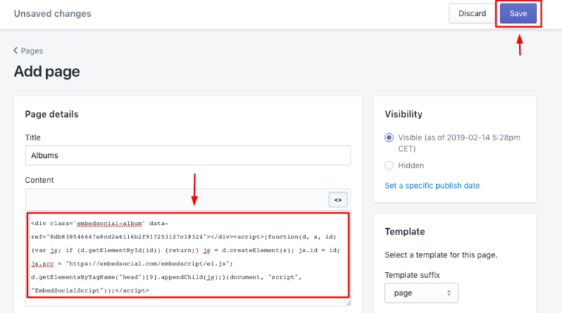
Task: Select the Visible radio option
Action: click(x=389, y=137)
